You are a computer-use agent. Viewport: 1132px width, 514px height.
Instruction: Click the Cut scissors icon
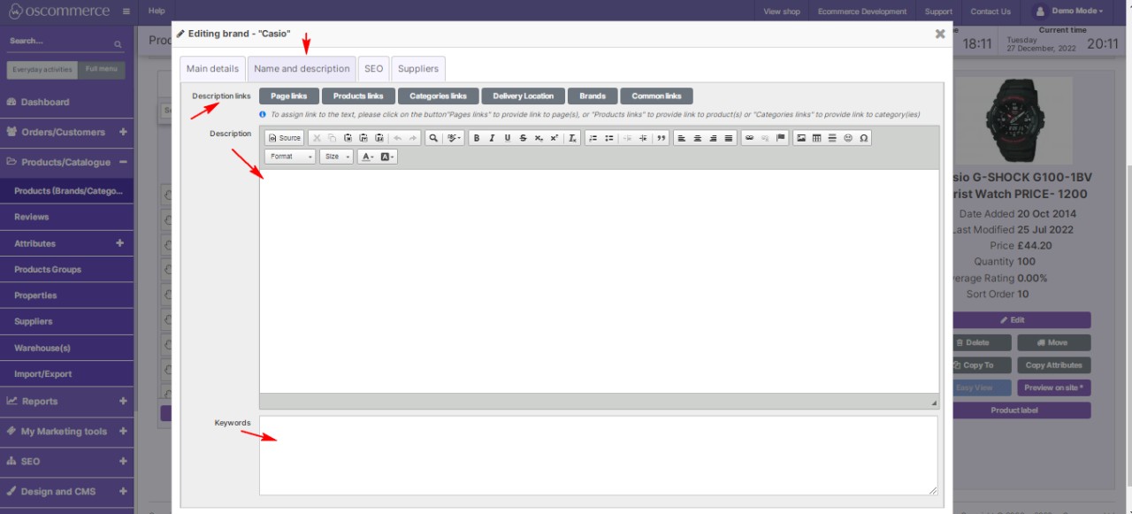tap(317, 138)
